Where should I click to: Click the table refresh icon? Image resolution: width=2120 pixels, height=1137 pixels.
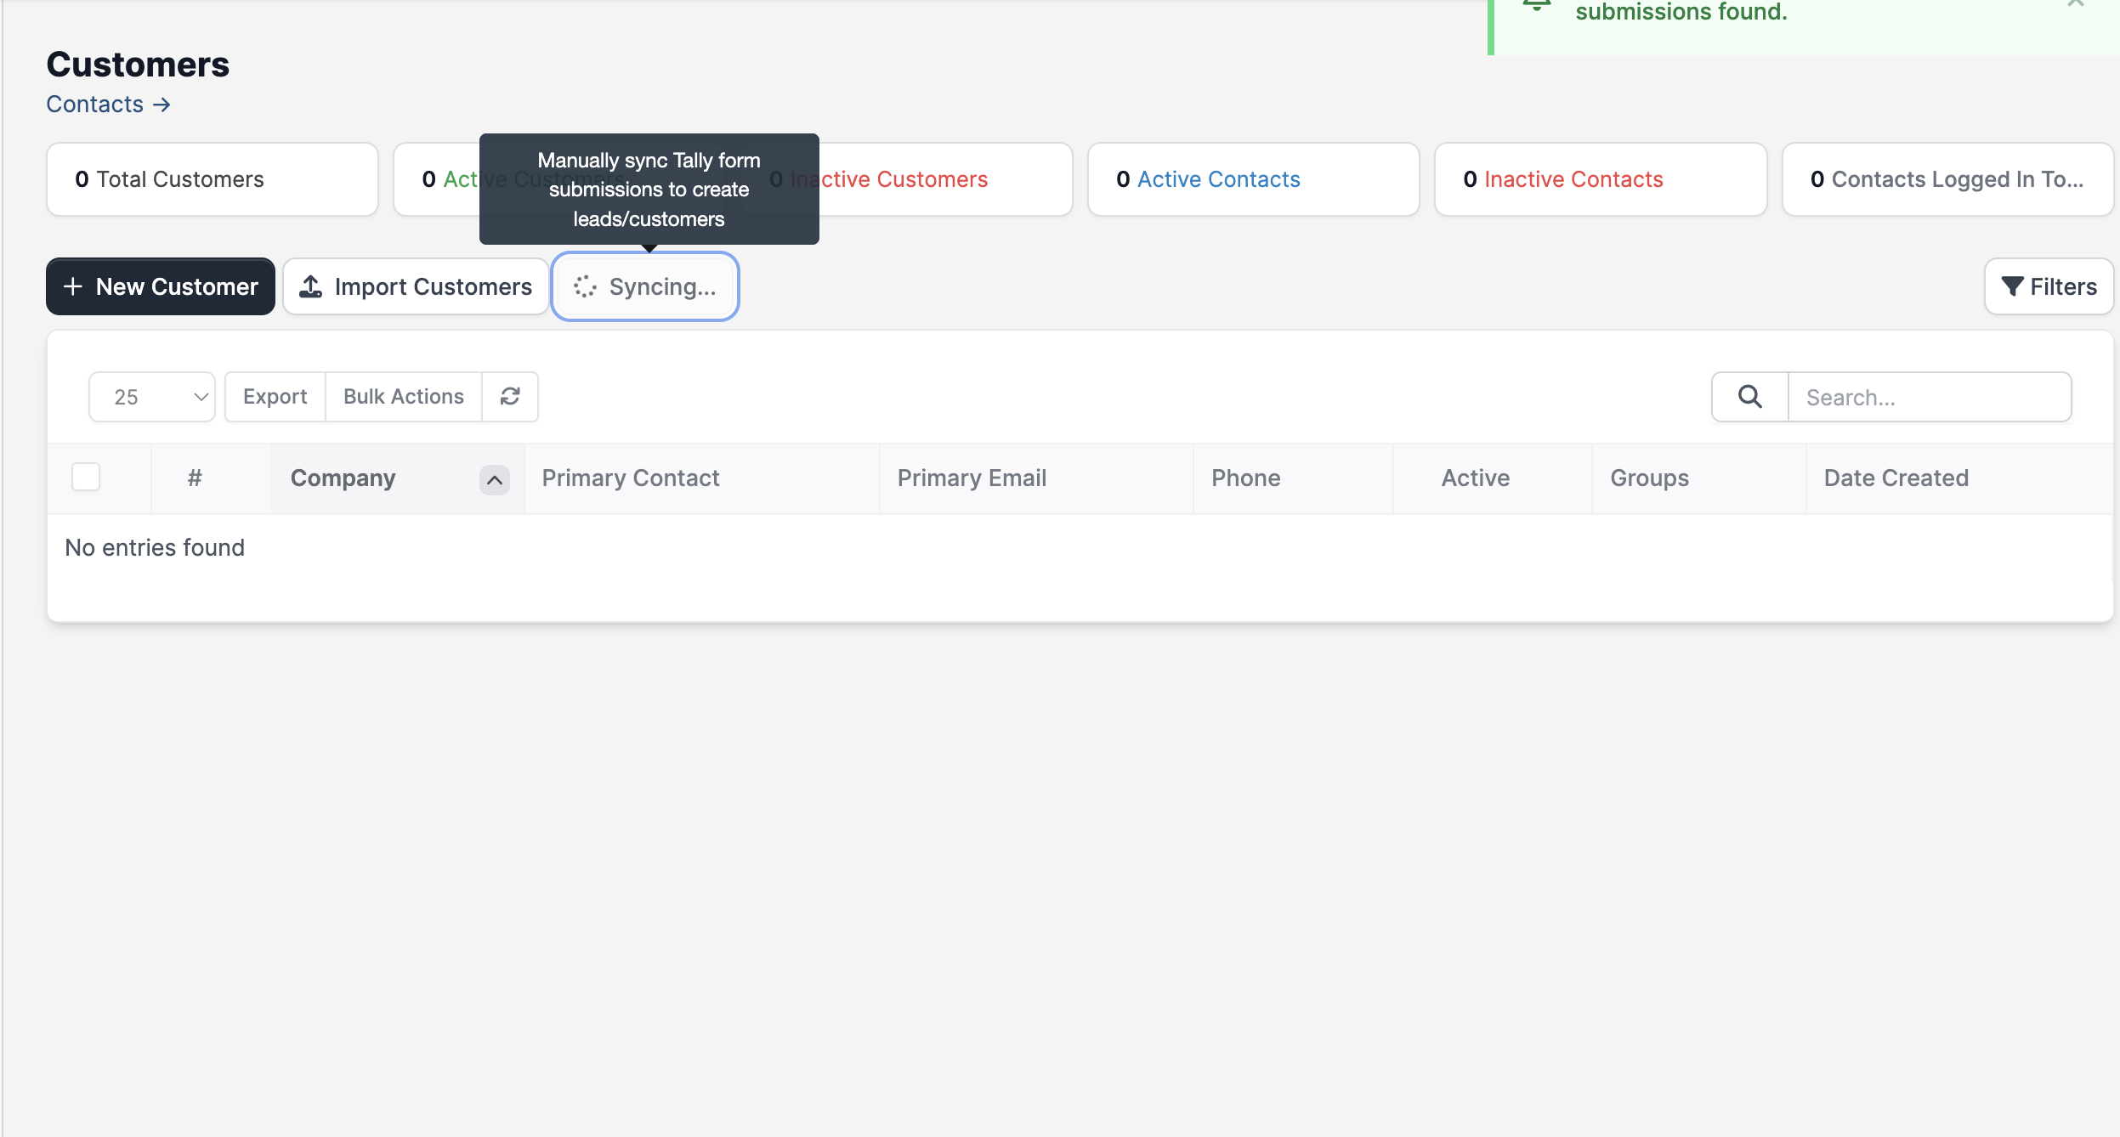pos(510,397)
